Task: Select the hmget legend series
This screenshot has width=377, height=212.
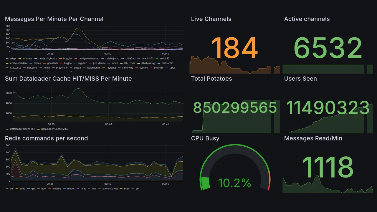Action: tap(71, 189)
